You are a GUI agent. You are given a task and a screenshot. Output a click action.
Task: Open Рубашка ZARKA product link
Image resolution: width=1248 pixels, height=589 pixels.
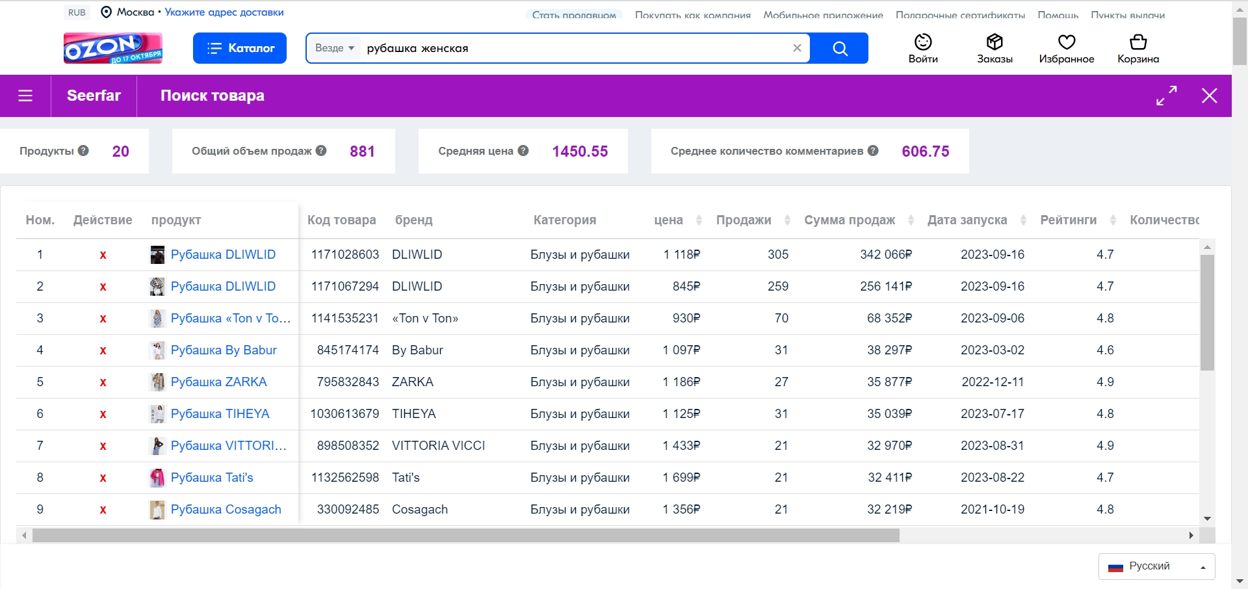tap(218, 382)
